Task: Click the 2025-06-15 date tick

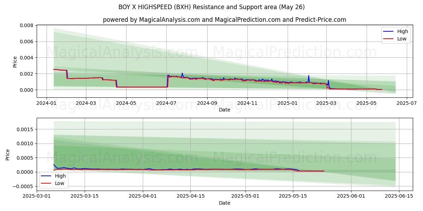Action: (x=399, y=197)
